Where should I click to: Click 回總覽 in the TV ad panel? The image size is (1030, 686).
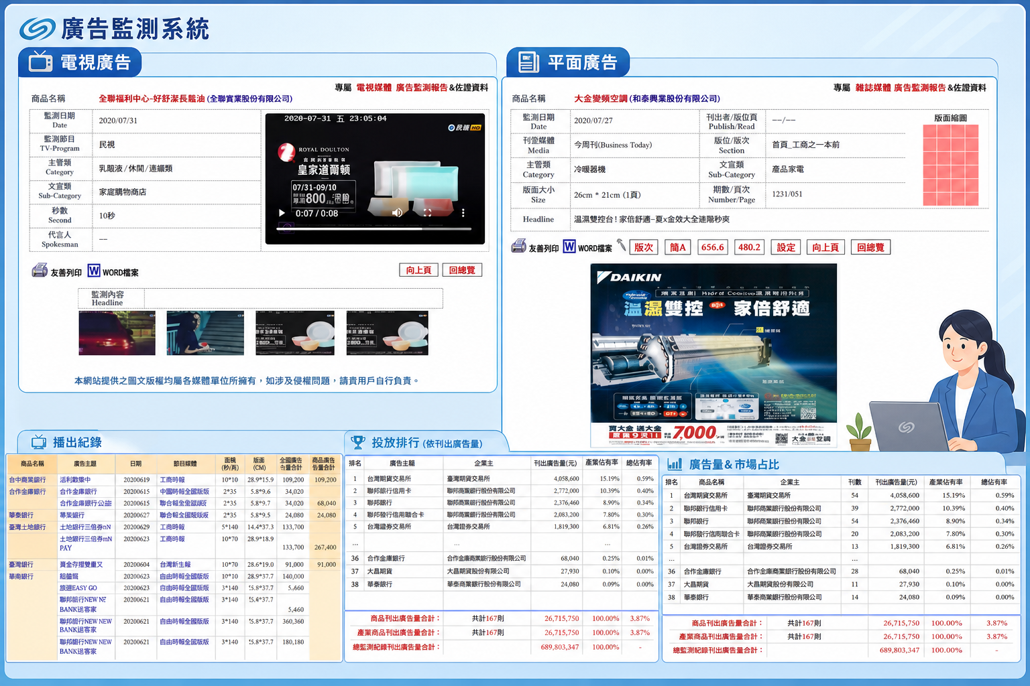[462, 270]
